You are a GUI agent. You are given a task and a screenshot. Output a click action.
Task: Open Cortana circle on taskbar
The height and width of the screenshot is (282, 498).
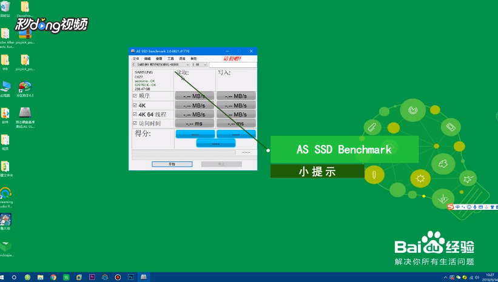coord(14,277)
